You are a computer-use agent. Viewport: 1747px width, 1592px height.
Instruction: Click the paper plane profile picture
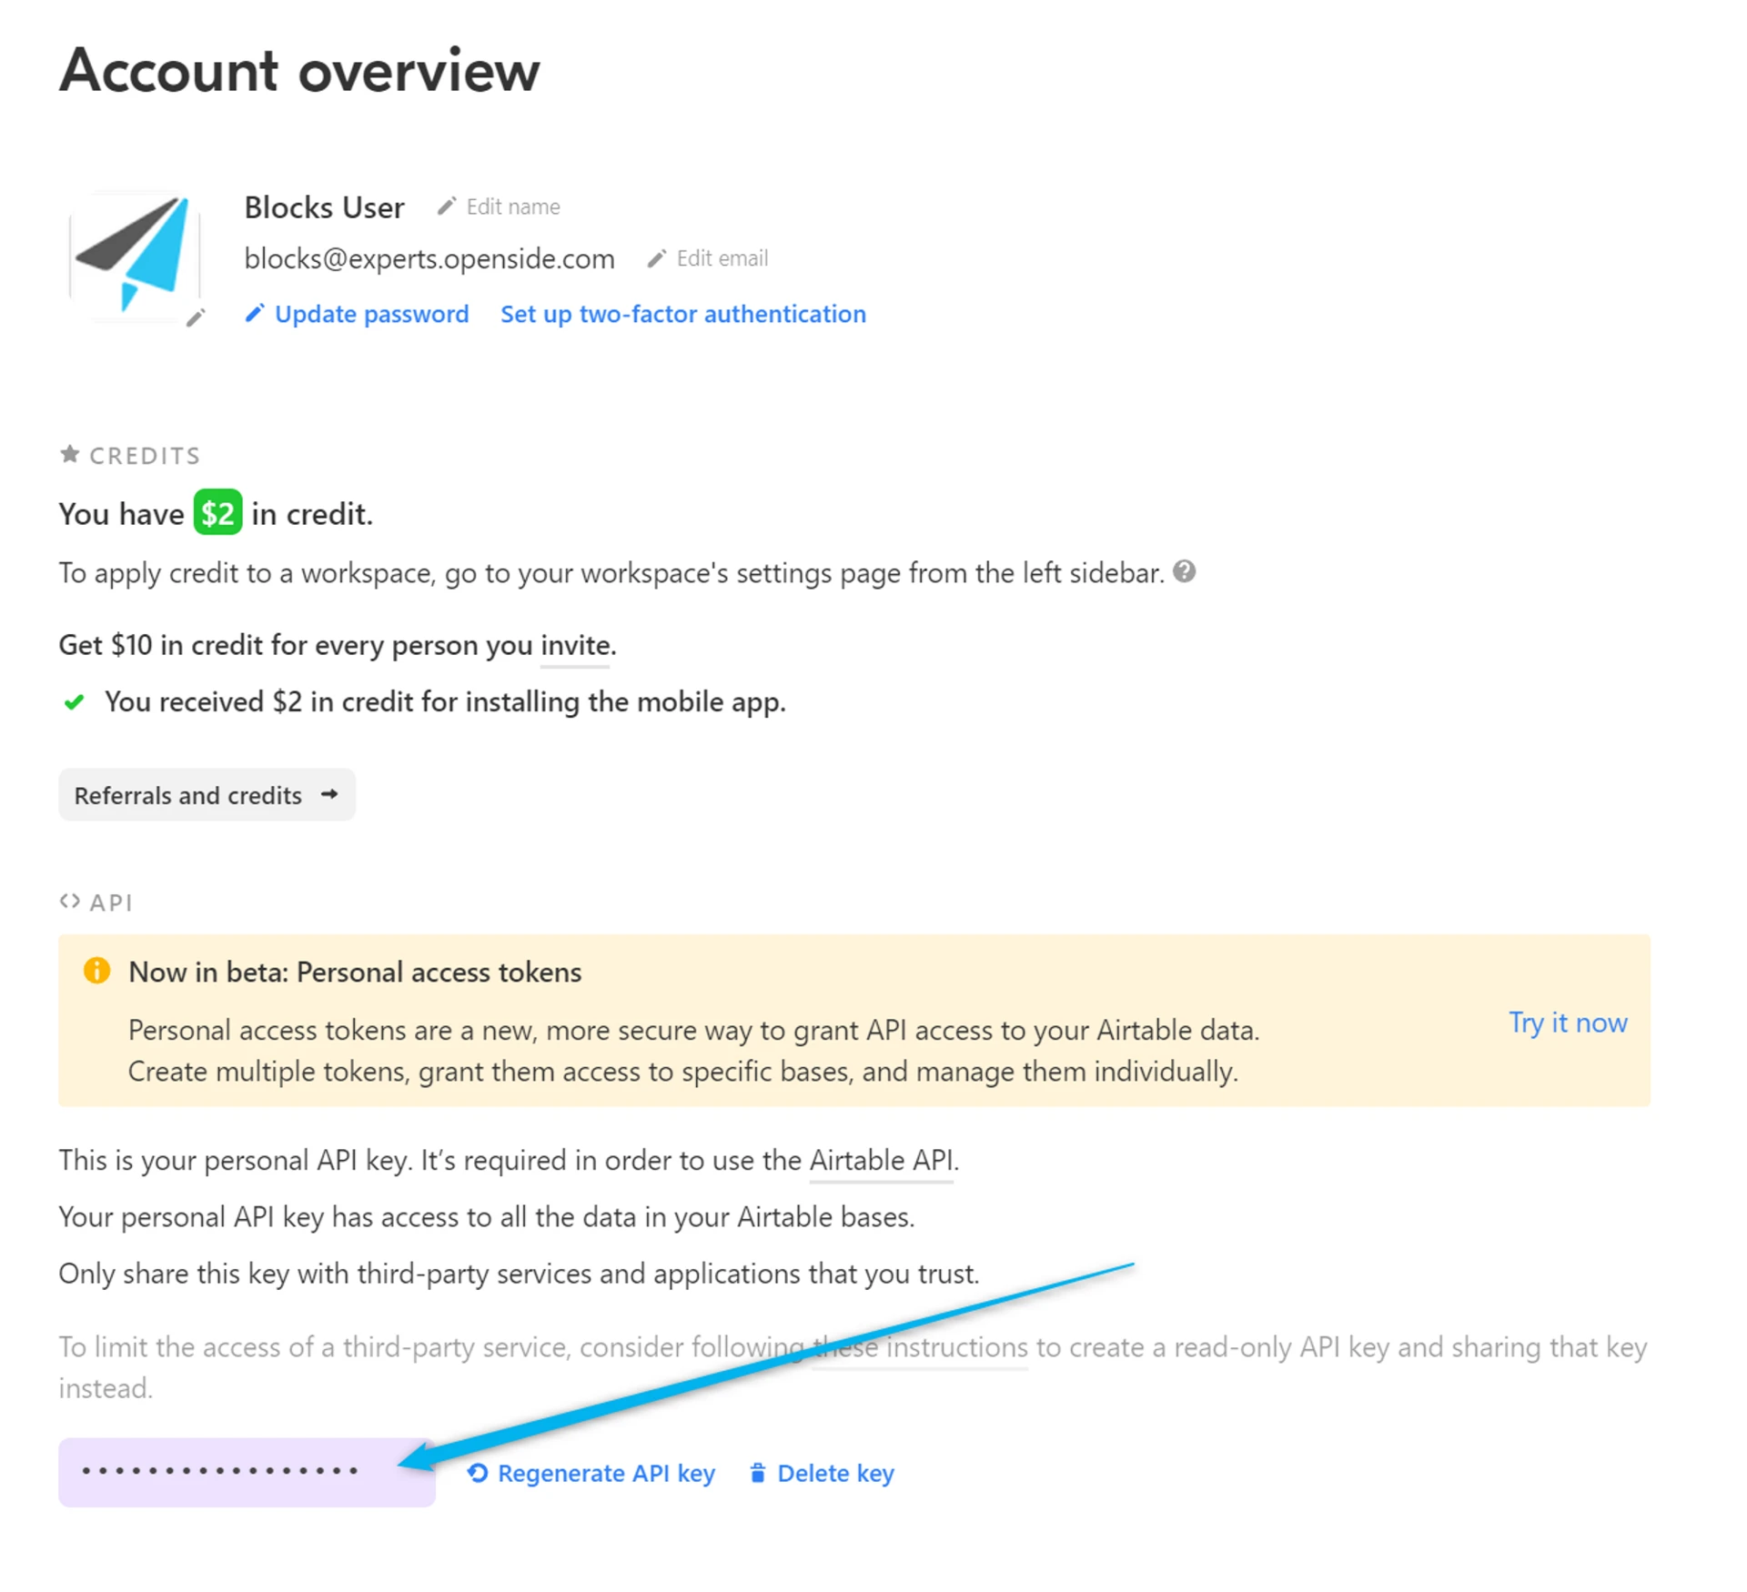pos(136,255)
